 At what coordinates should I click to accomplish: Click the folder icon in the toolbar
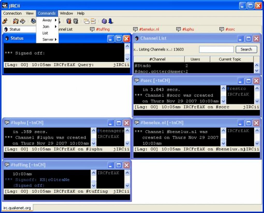coord(16,21)
